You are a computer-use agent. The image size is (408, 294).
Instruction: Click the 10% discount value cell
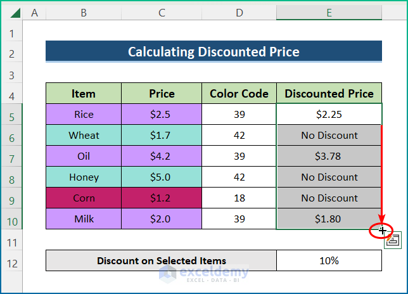tap(329, 261)
